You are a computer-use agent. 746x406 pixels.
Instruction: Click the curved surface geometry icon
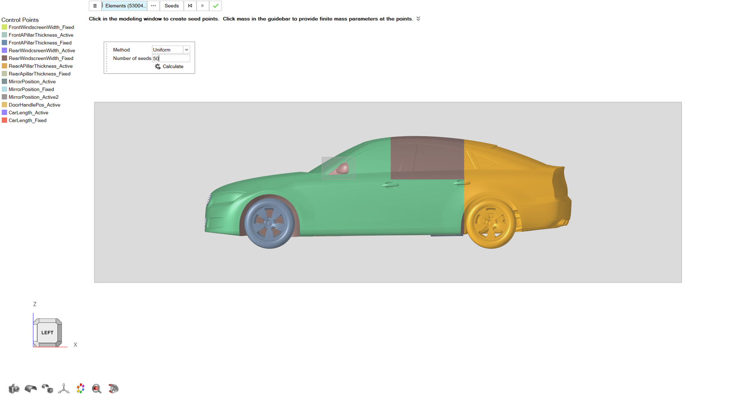(x=30, y=388)
